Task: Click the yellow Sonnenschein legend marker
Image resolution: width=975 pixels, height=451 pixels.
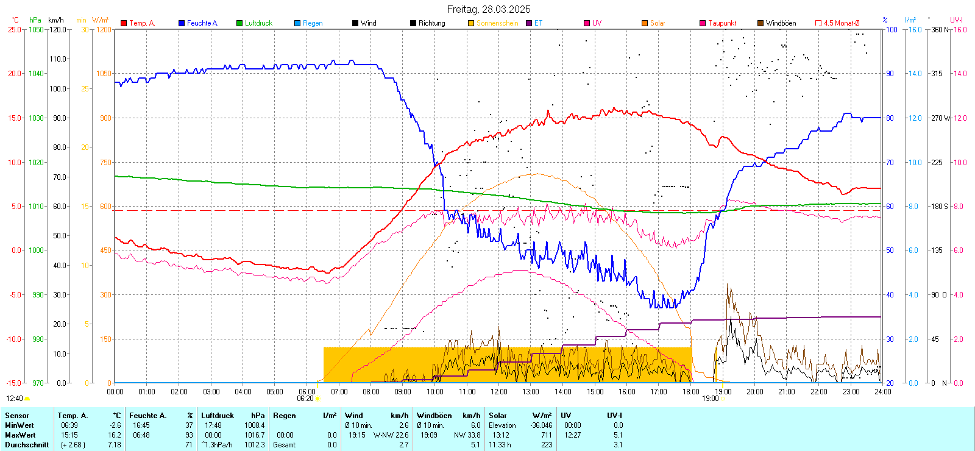Action: click(x=471, y=23)
